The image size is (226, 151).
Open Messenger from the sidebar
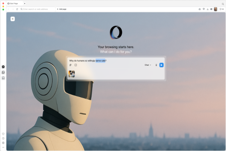pyautogui.click(x=3, y=67)
